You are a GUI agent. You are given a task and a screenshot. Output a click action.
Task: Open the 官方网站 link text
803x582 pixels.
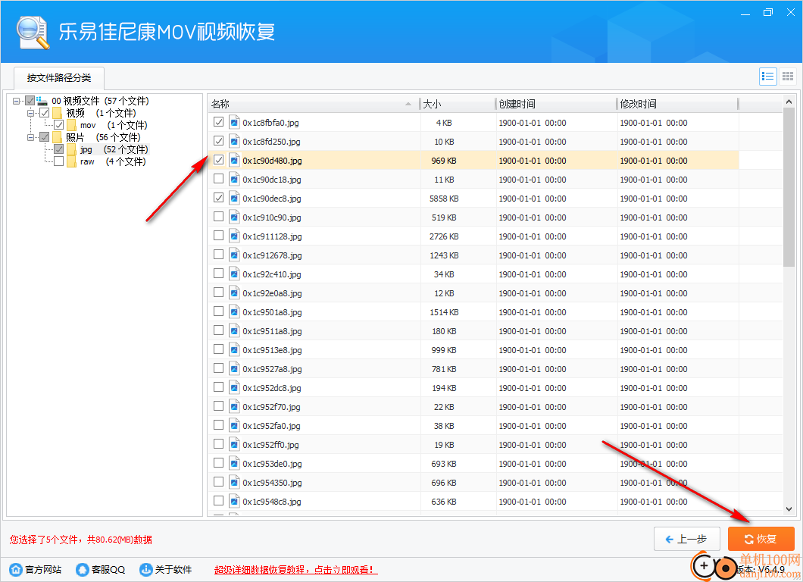(43, 569)
